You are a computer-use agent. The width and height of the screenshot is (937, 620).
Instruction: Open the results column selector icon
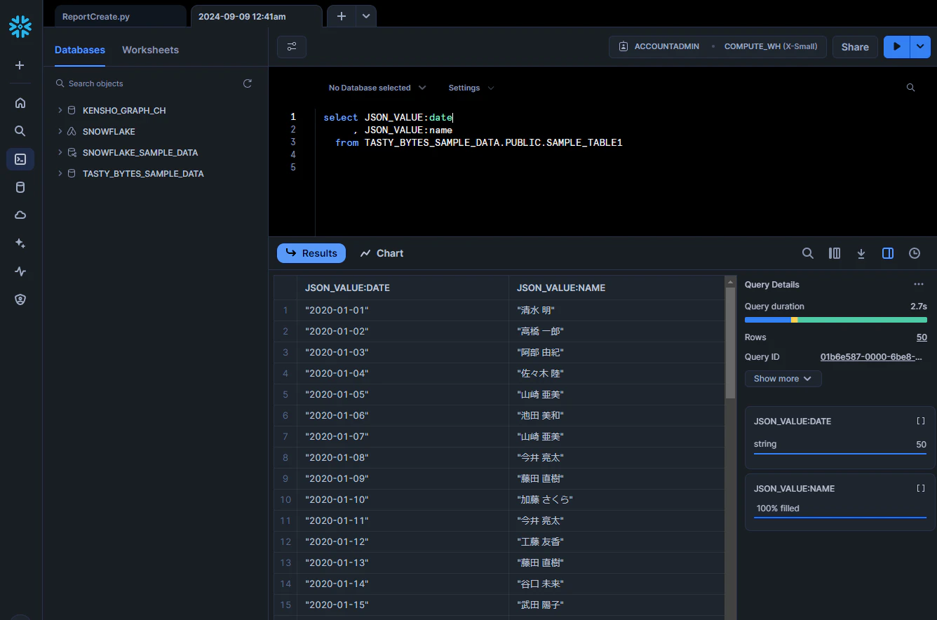(x=835, y=253)
